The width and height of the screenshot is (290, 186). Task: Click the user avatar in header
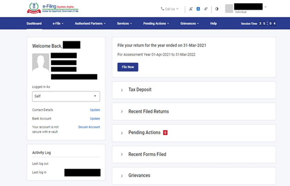coord(229,8)
